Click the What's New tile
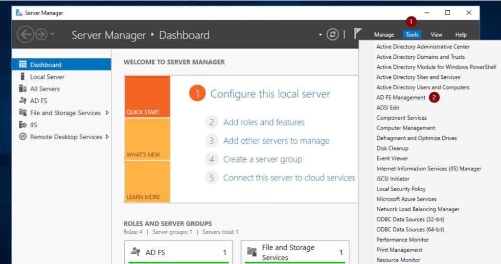The image size is (501, 264). coord(147,139)
